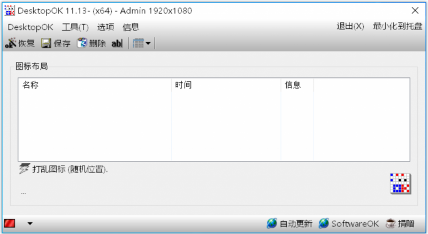The image size is (428, 234).
Task: Click the 保存 save floppy icon
Action: 46,43
